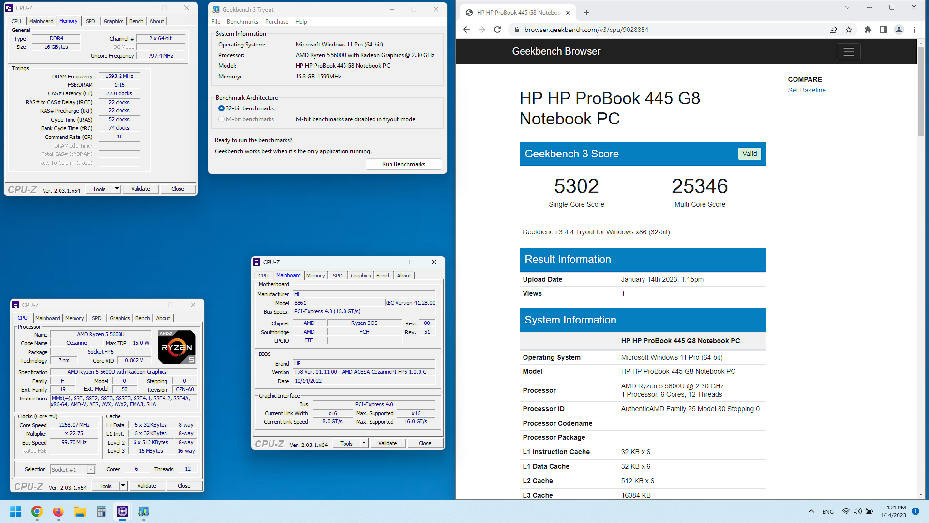Image resolution: width=929 pixels, height=523 pixels.
Task: Click the forward navigation arrow in Chrome
Action: pos(482,30)
